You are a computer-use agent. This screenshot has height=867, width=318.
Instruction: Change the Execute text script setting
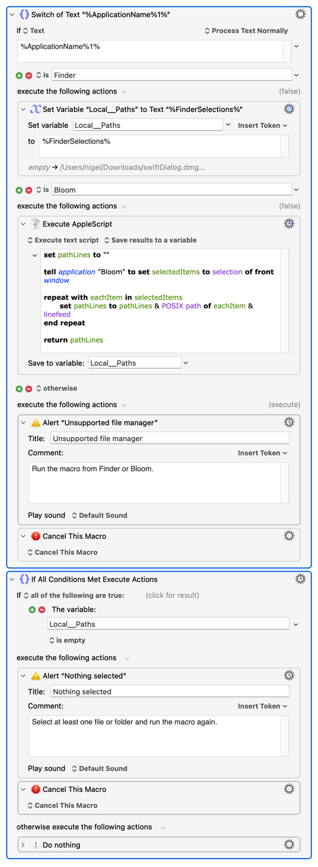pyautogui.click(x=63, y=240)
